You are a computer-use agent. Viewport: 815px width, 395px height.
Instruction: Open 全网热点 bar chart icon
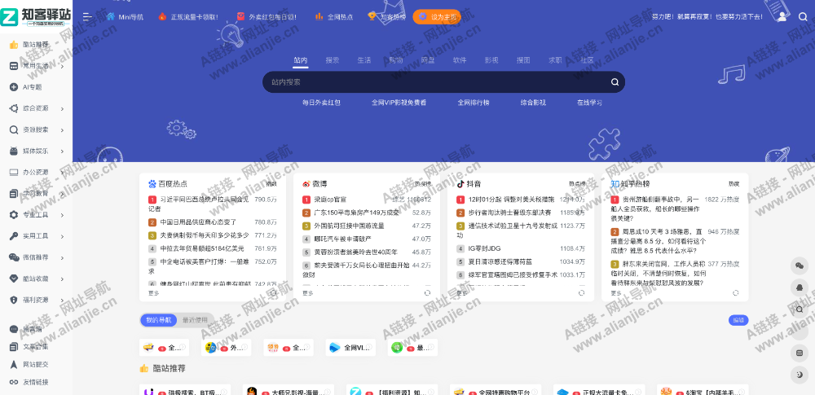point(319,16)
